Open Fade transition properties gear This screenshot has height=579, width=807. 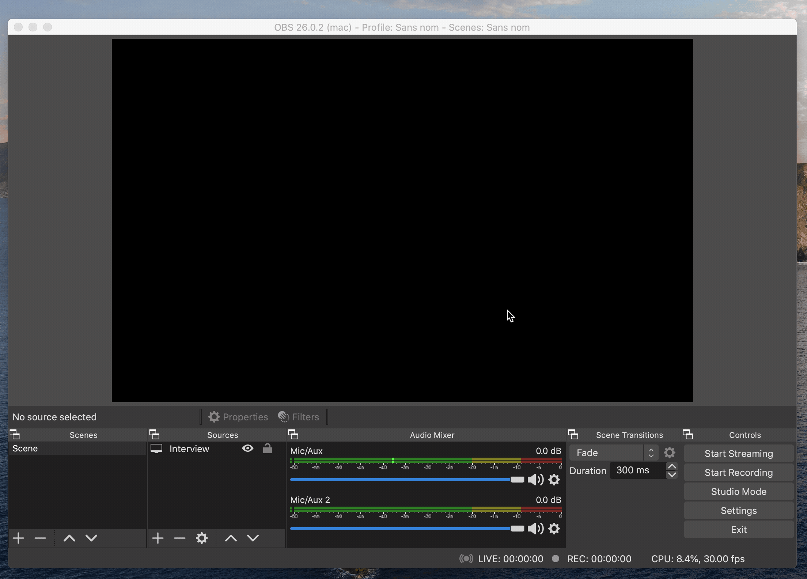coord(669,453)
